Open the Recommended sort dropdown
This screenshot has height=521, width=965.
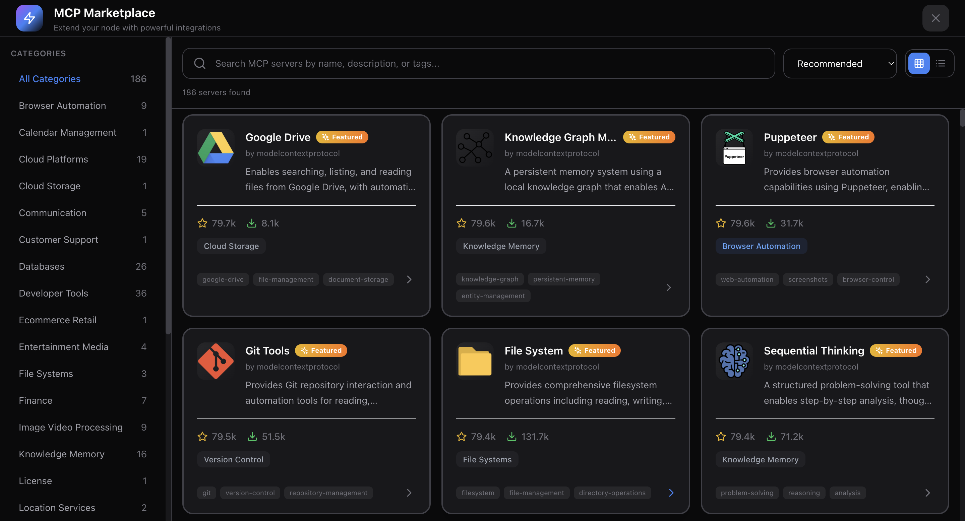pos(840,64)
